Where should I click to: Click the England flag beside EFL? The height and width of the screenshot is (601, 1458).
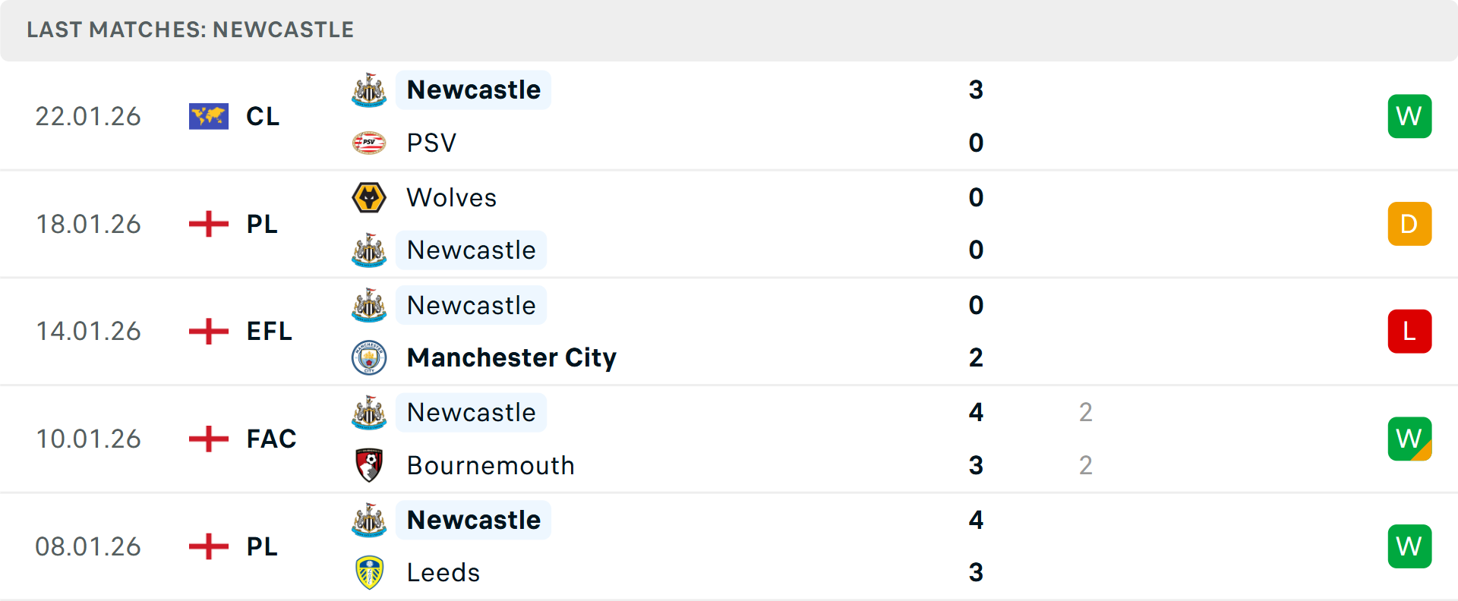click(x=209, y=331)
